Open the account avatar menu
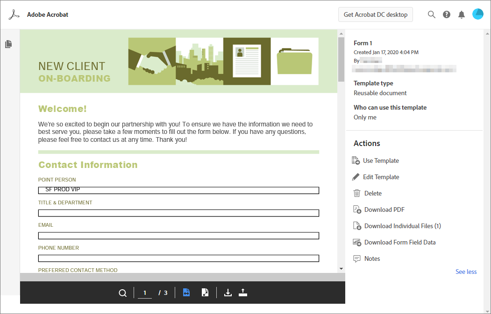 point(477,14)
